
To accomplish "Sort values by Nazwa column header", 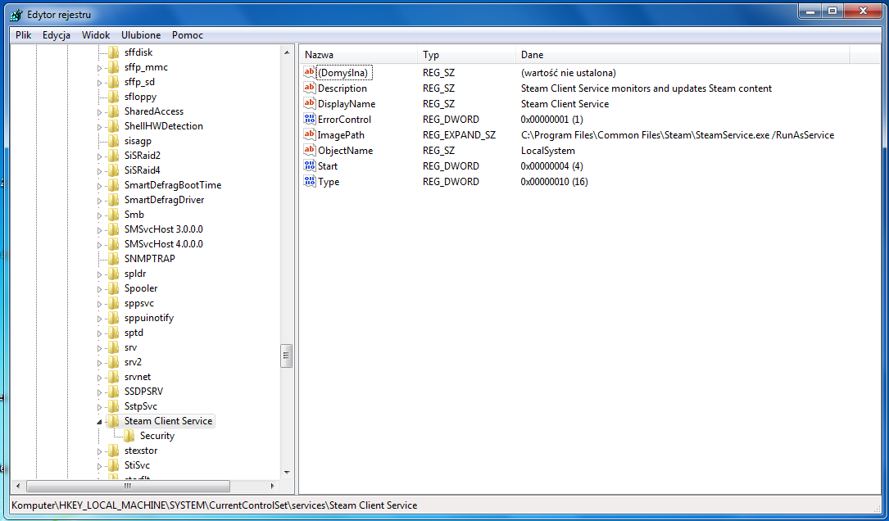I will coord(358,55).
